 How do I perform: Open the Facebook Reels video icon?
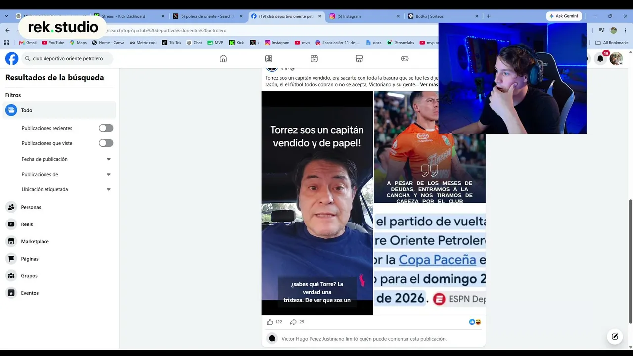[314, 58]
